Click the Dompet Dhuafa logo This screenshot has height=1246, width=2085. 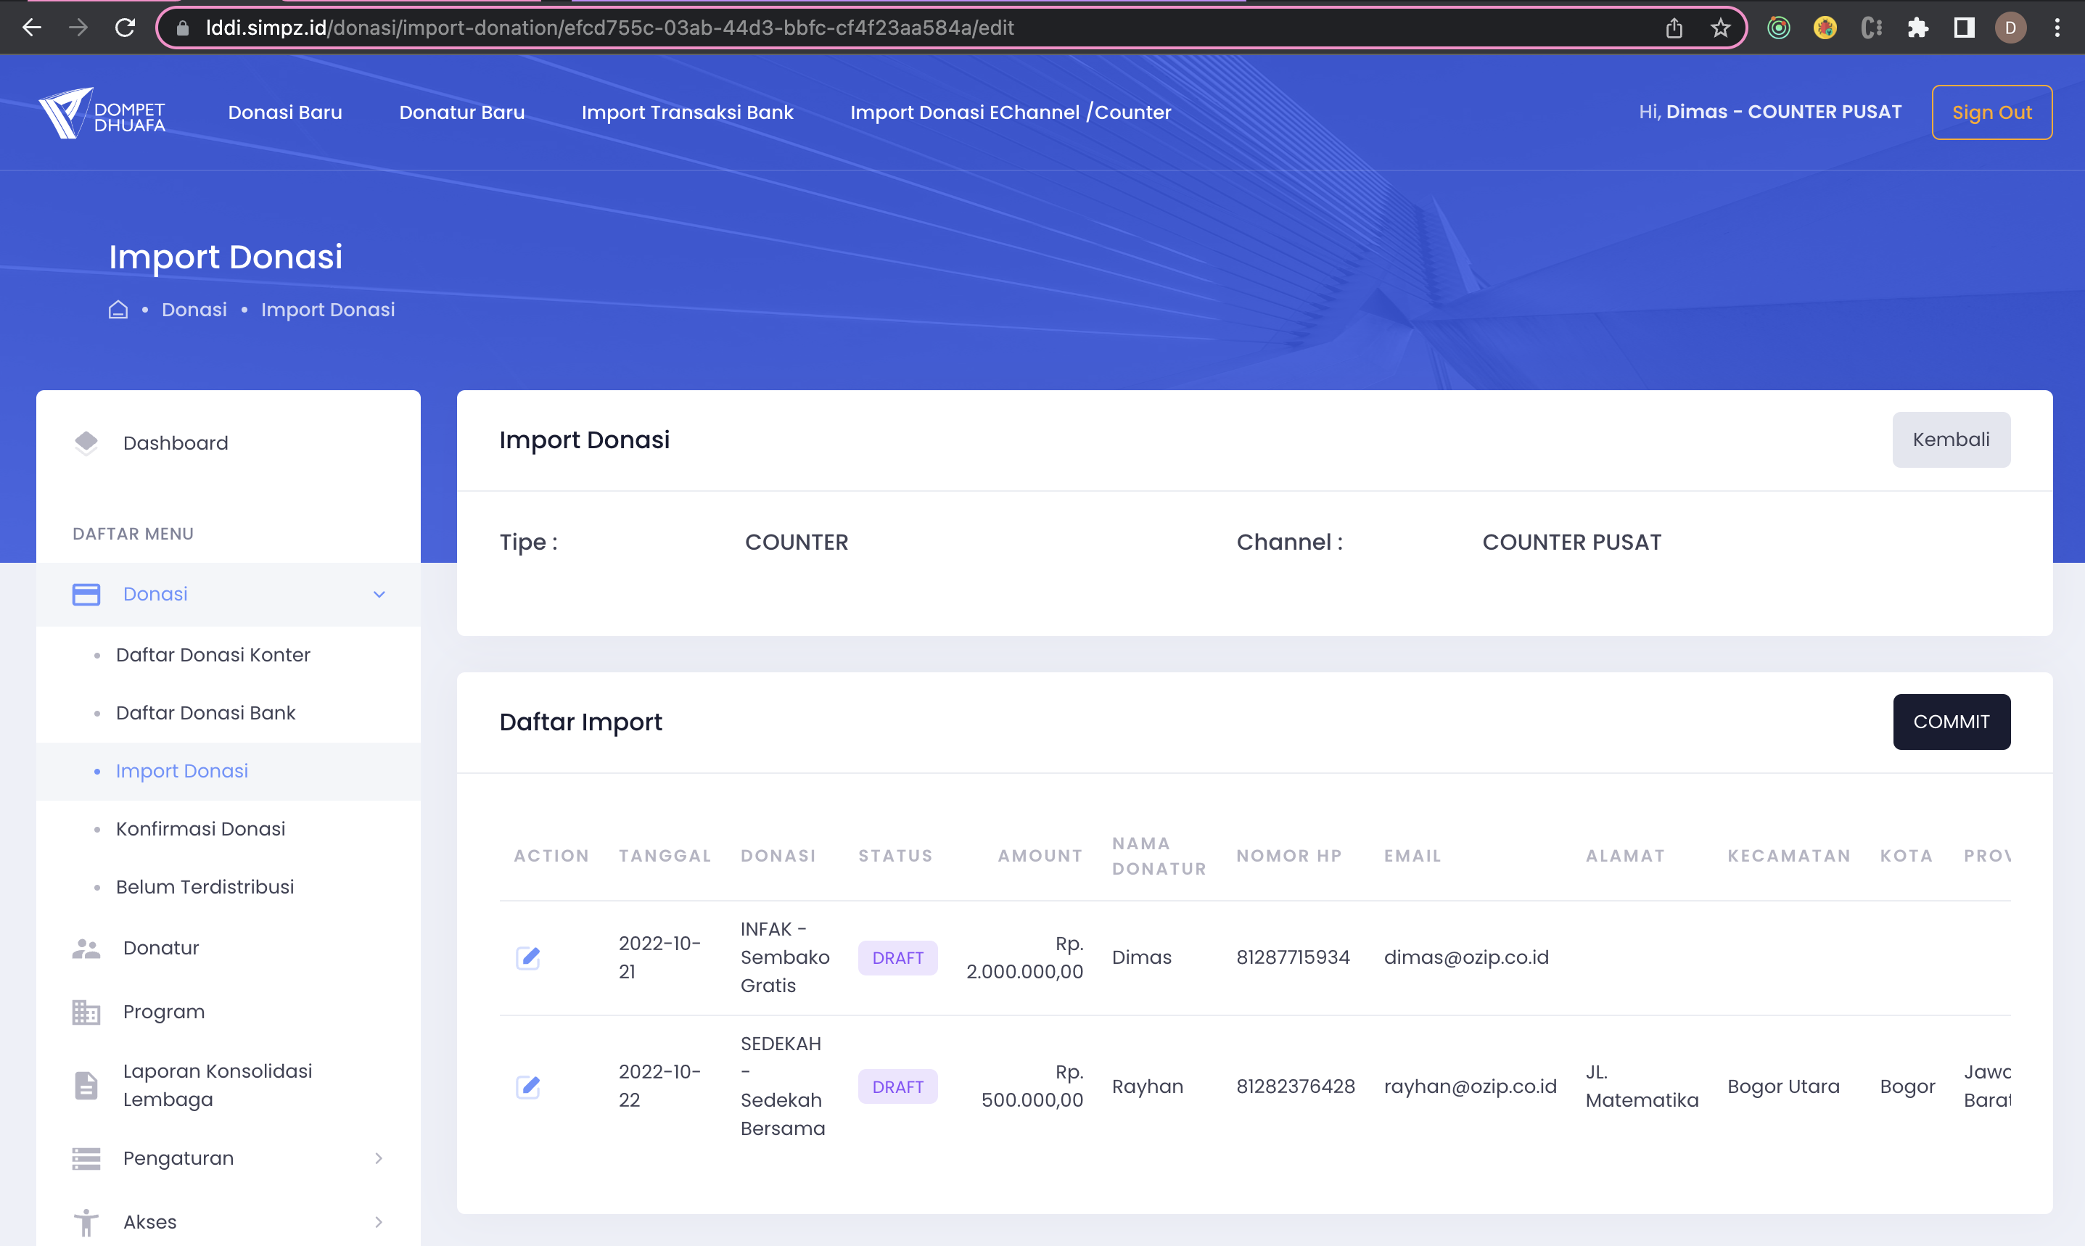coord(102,112)
